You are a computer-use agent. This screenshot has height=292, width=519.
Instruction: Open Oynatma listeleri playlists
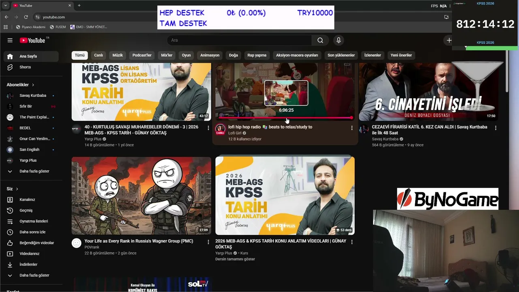[x=31, y=221]
